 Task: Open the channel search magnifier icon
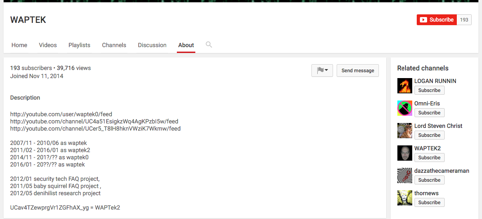tap(209, 45)
